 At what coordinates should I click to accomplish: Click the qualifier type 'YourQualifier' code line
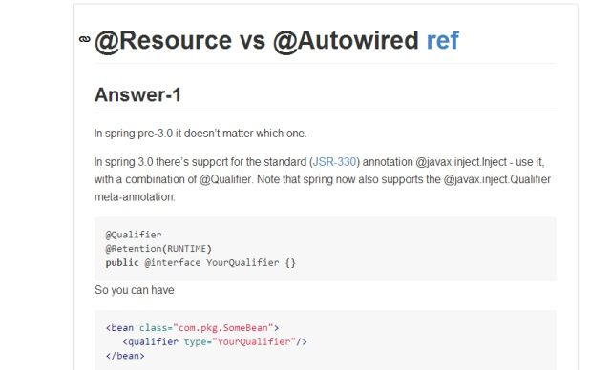click(215, 341)
